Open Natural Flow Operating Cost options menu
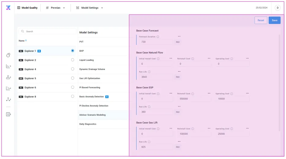This screenshot has width=286, height=159. [x=247, y=58]
